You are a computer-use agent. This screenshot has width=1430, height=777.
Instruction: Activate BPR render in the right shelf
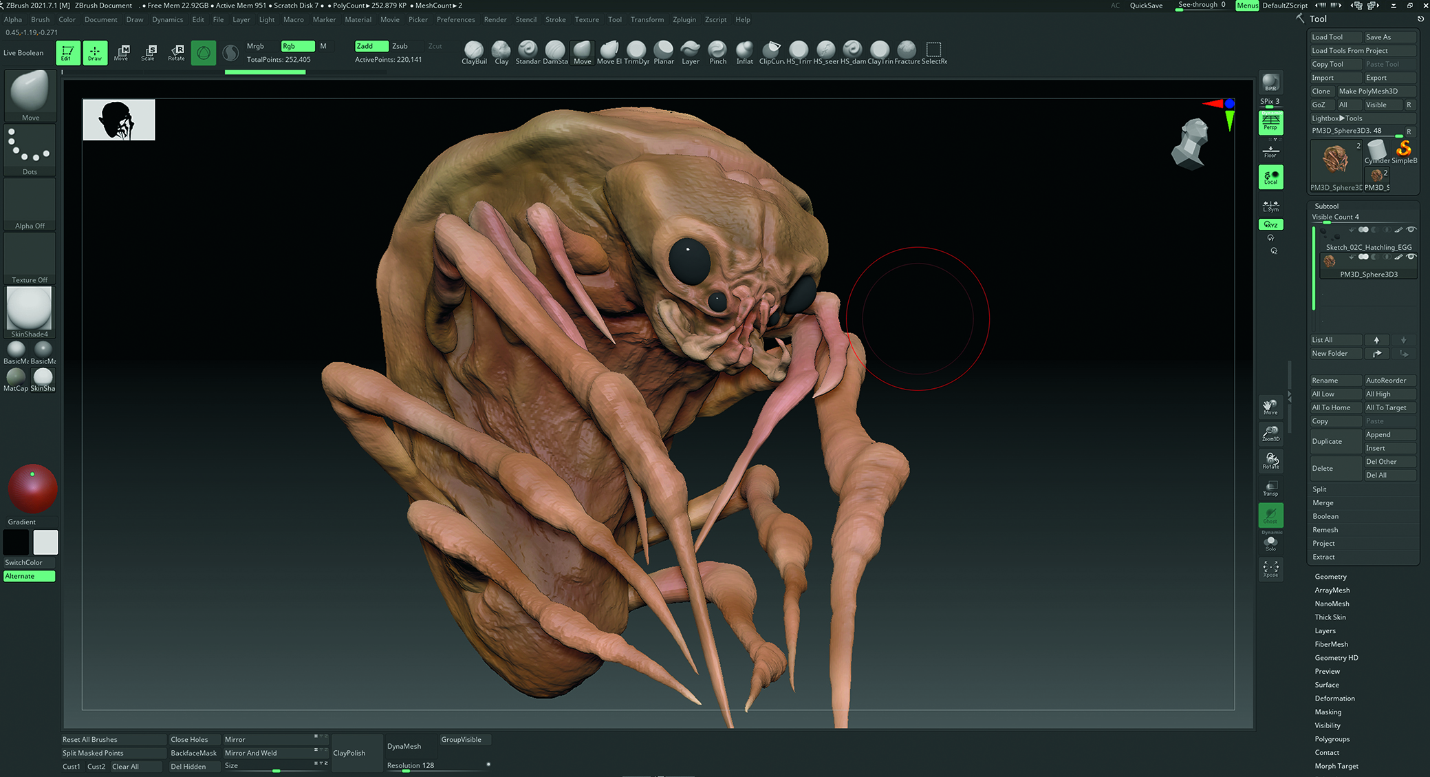[1270, 83]
